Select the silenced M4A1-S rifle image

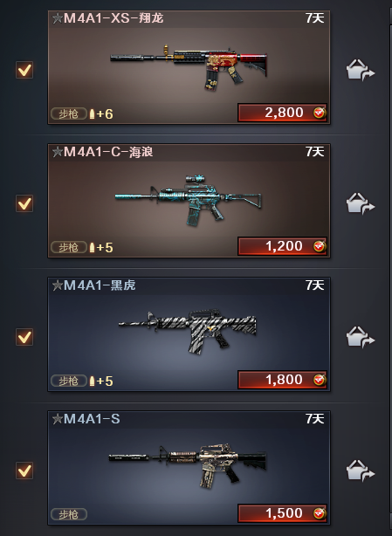click(x=188, y=466)
